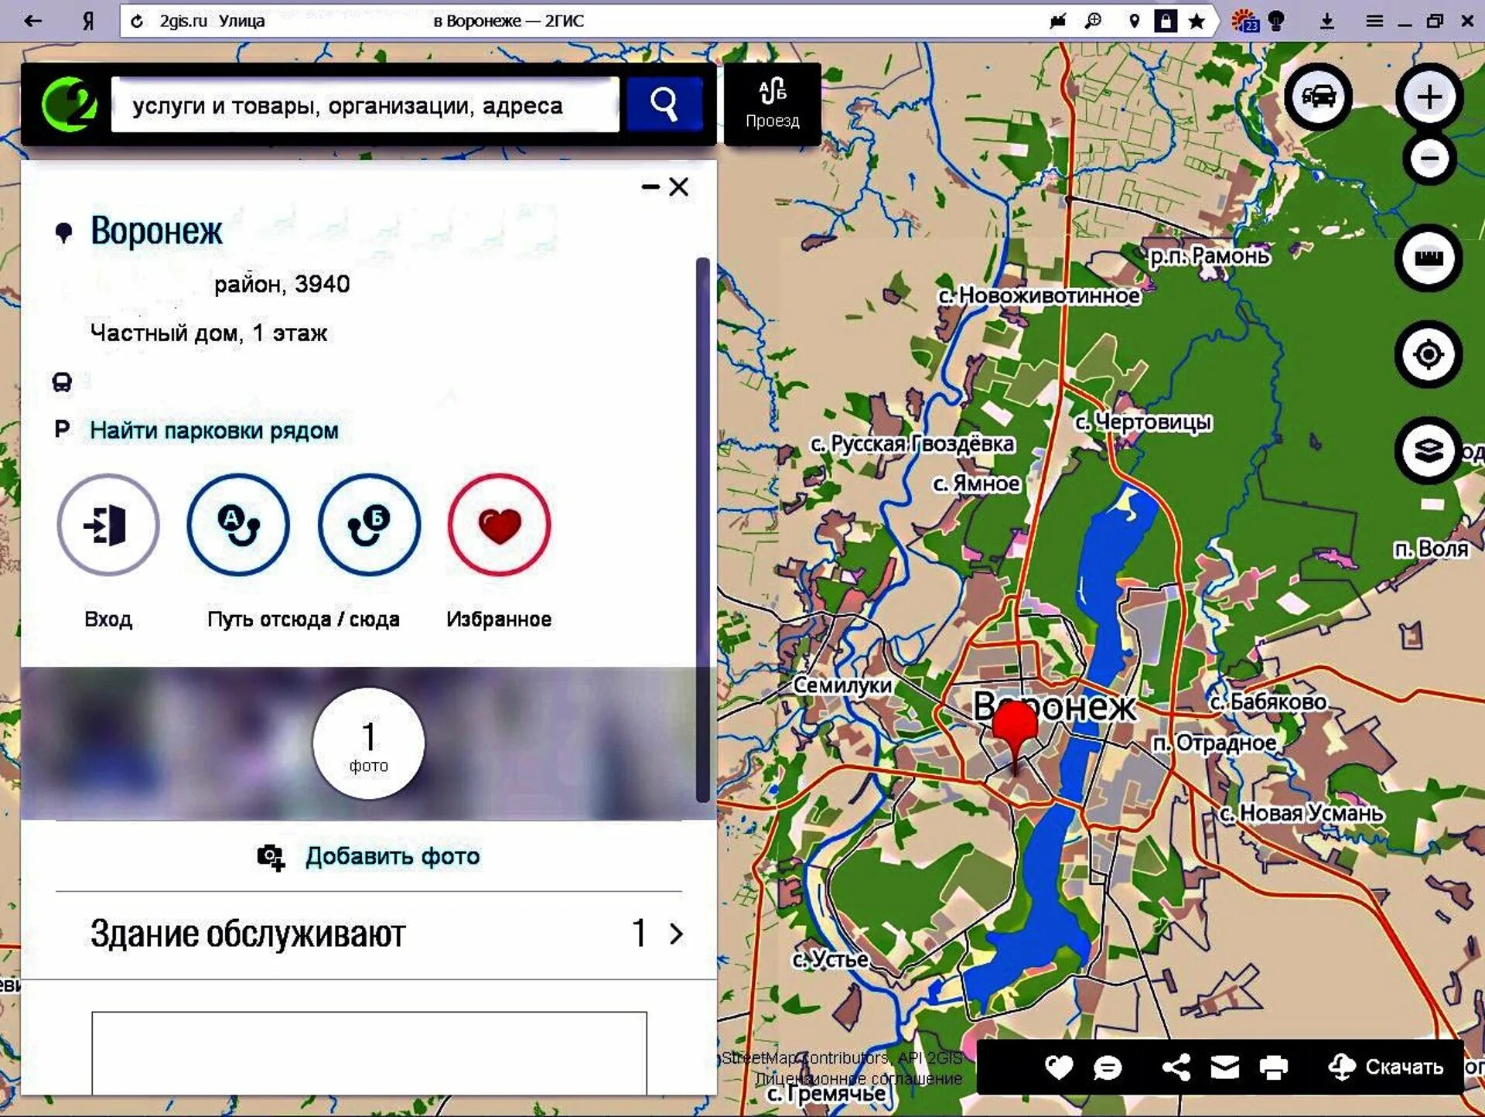Click Найти парковки рядом link
1485x1117 pixels.
point(214,430)
